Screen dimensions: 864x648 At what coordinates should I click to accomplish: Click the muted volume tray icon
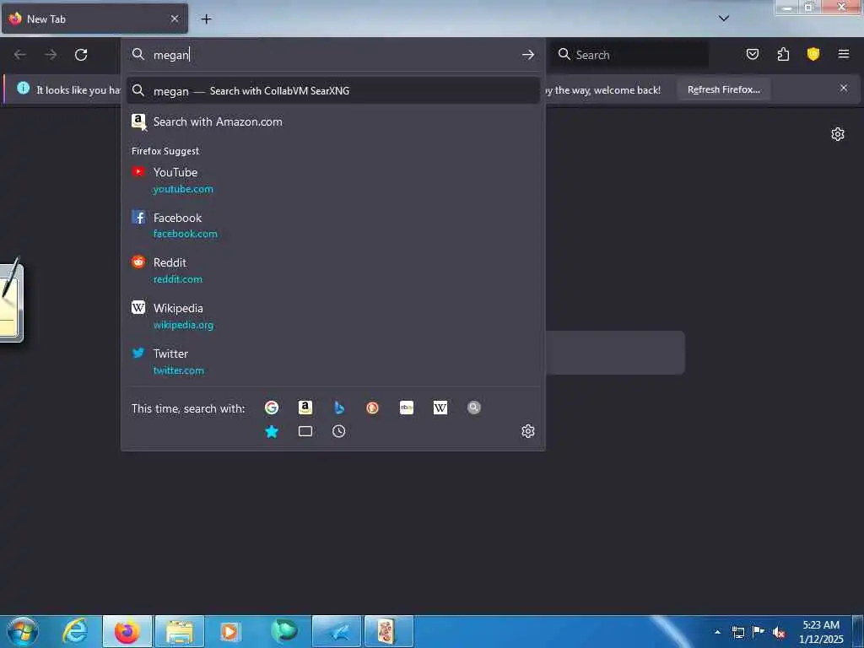(779, 632)
